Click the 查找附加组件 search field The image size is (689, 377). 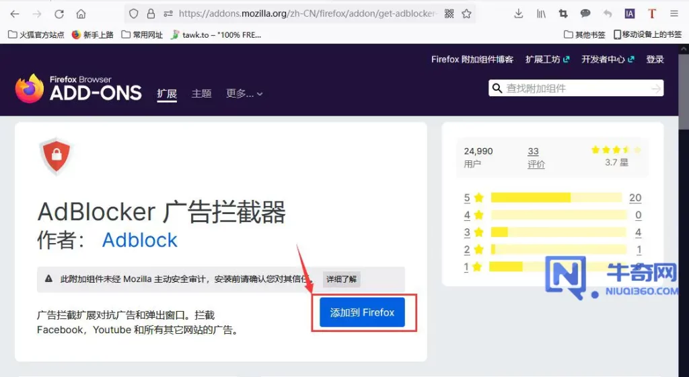coord(576,88)
